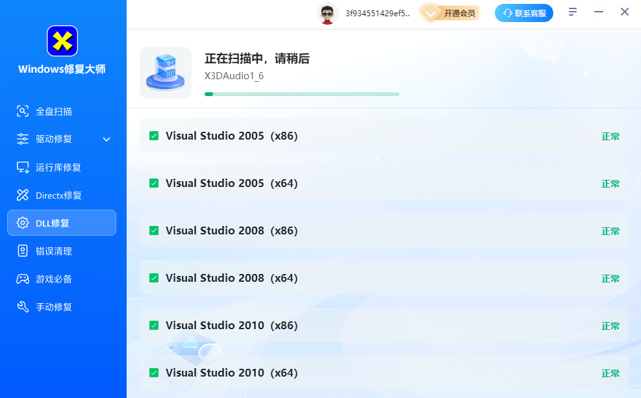Click the user avatar picture
Viewport: 641px width, 398px height.
click(x=327, y=14)
